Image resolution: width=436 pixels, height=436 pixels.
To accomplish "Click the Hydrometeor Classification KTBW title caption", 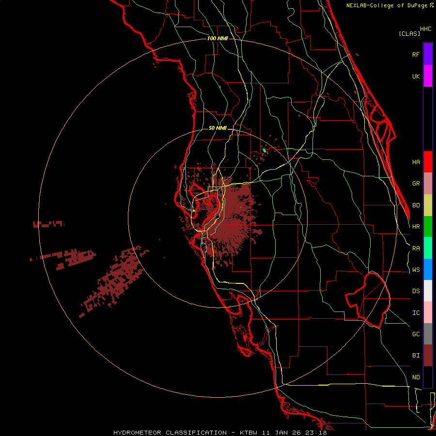I will tap(220, 433).
